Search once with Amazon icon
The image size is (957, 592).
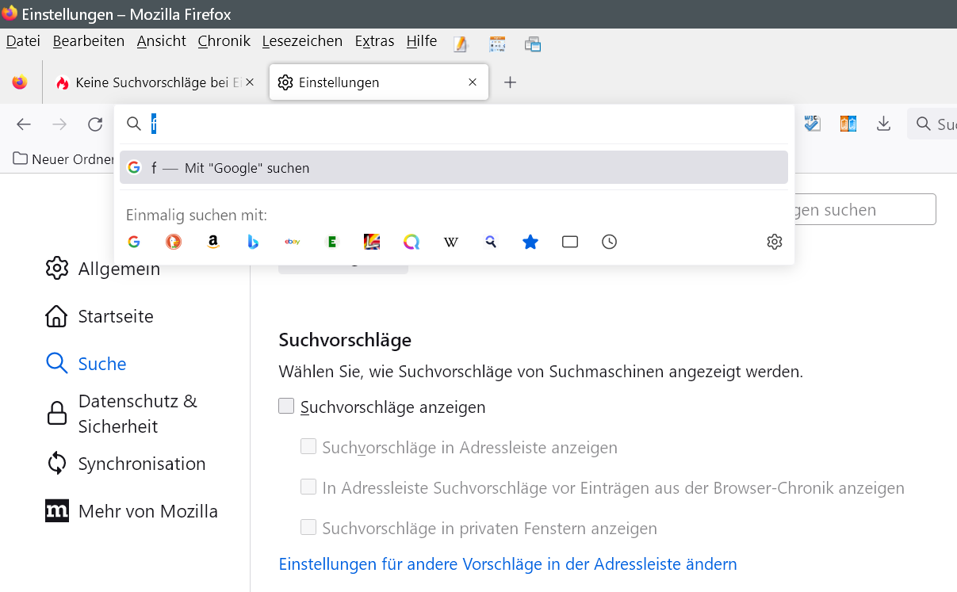pyautogui.click(x=212, y=242)
